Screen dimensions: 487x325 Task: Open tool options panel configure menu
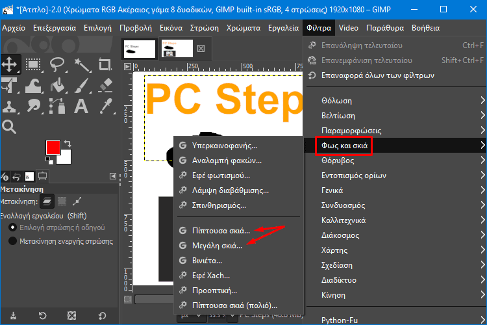coord(113,176)
